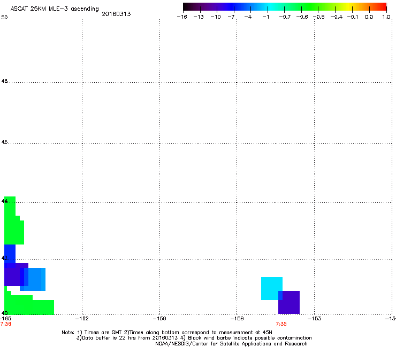Click the green data patch near latitude 44

tap(13, 227)
